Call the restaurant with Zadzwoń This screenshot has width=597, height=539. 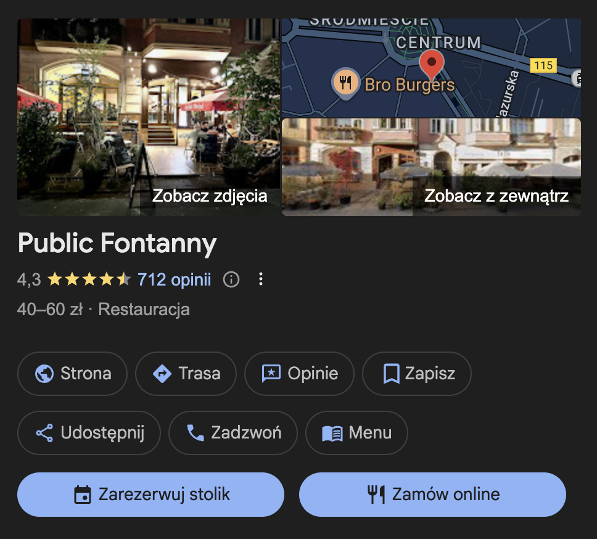(x=233, y=433)
